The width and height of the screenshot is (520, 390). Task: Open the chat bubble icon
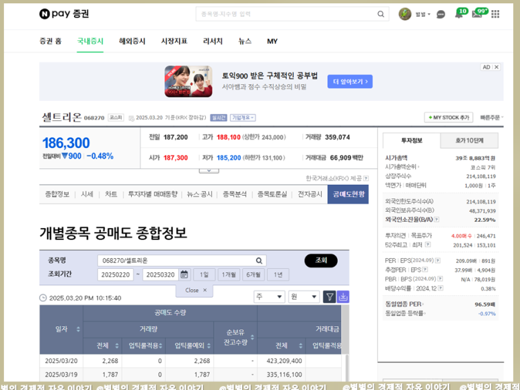coord(441,14)
